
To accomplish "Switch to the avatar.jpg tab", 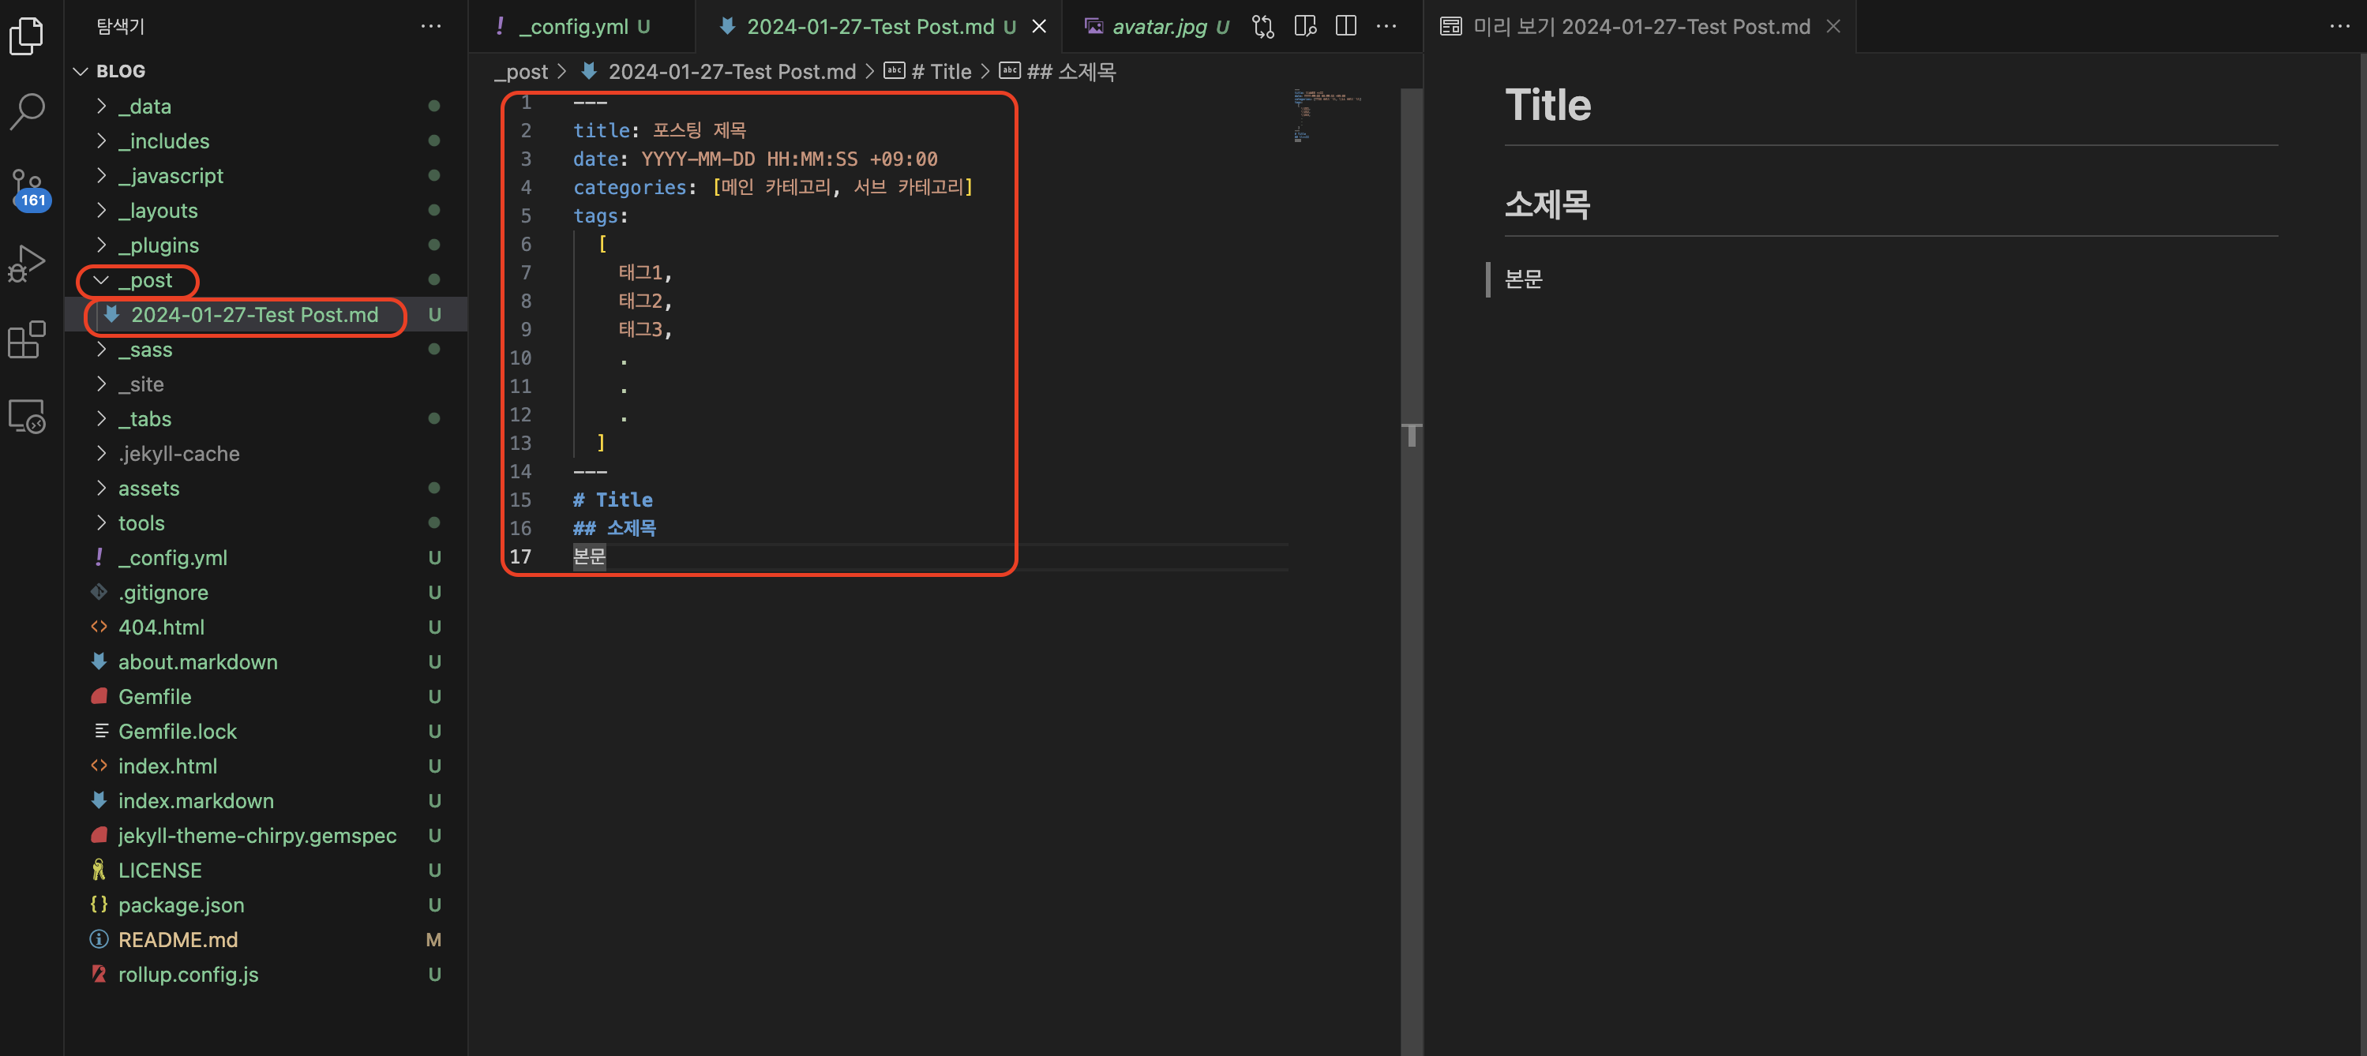I will tap(1159, 27).
